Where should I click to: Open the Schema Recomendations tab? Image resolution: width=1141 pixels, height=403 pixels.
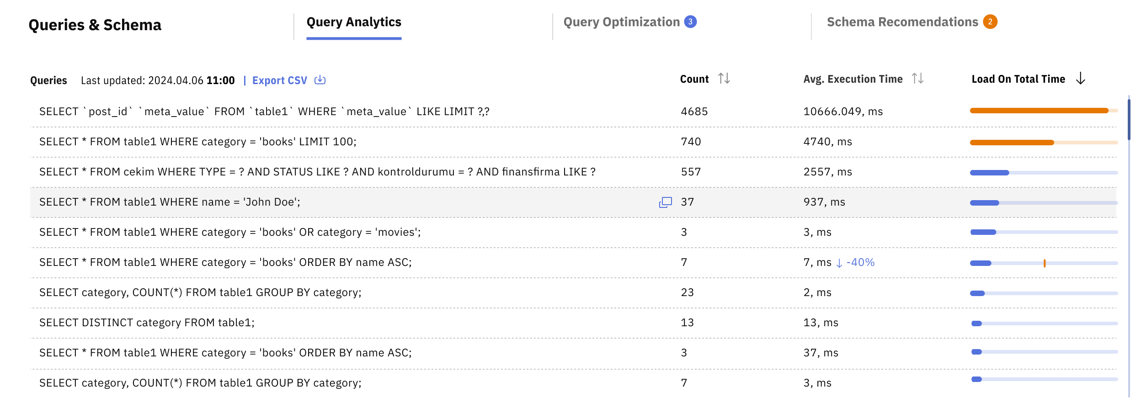click(x=902, y=22)
